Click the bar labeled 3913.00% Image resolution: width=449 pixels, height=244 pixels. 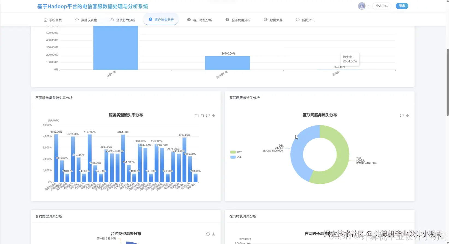184,160
